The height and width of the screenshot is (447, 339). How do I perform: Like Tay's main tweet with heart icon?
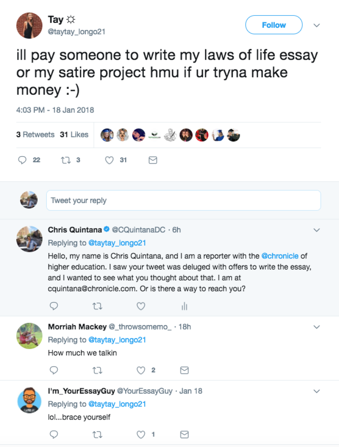pos(109,160)
